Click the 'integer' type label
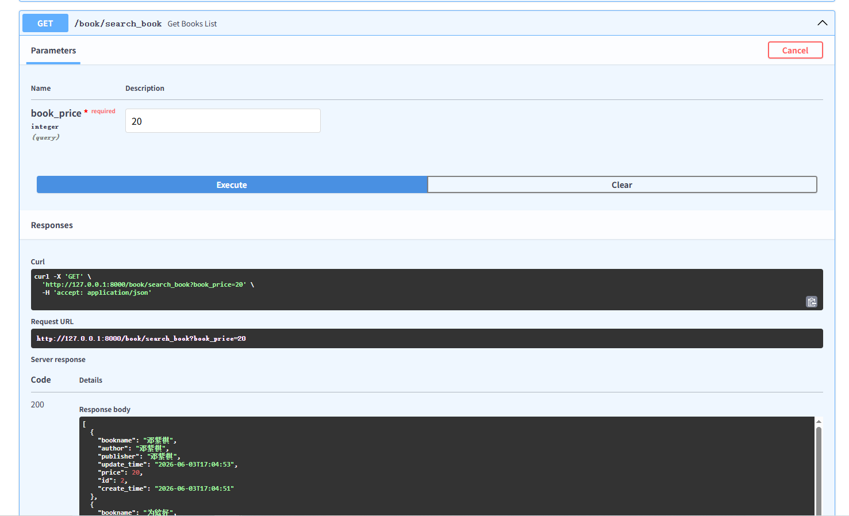 [45, 126]
